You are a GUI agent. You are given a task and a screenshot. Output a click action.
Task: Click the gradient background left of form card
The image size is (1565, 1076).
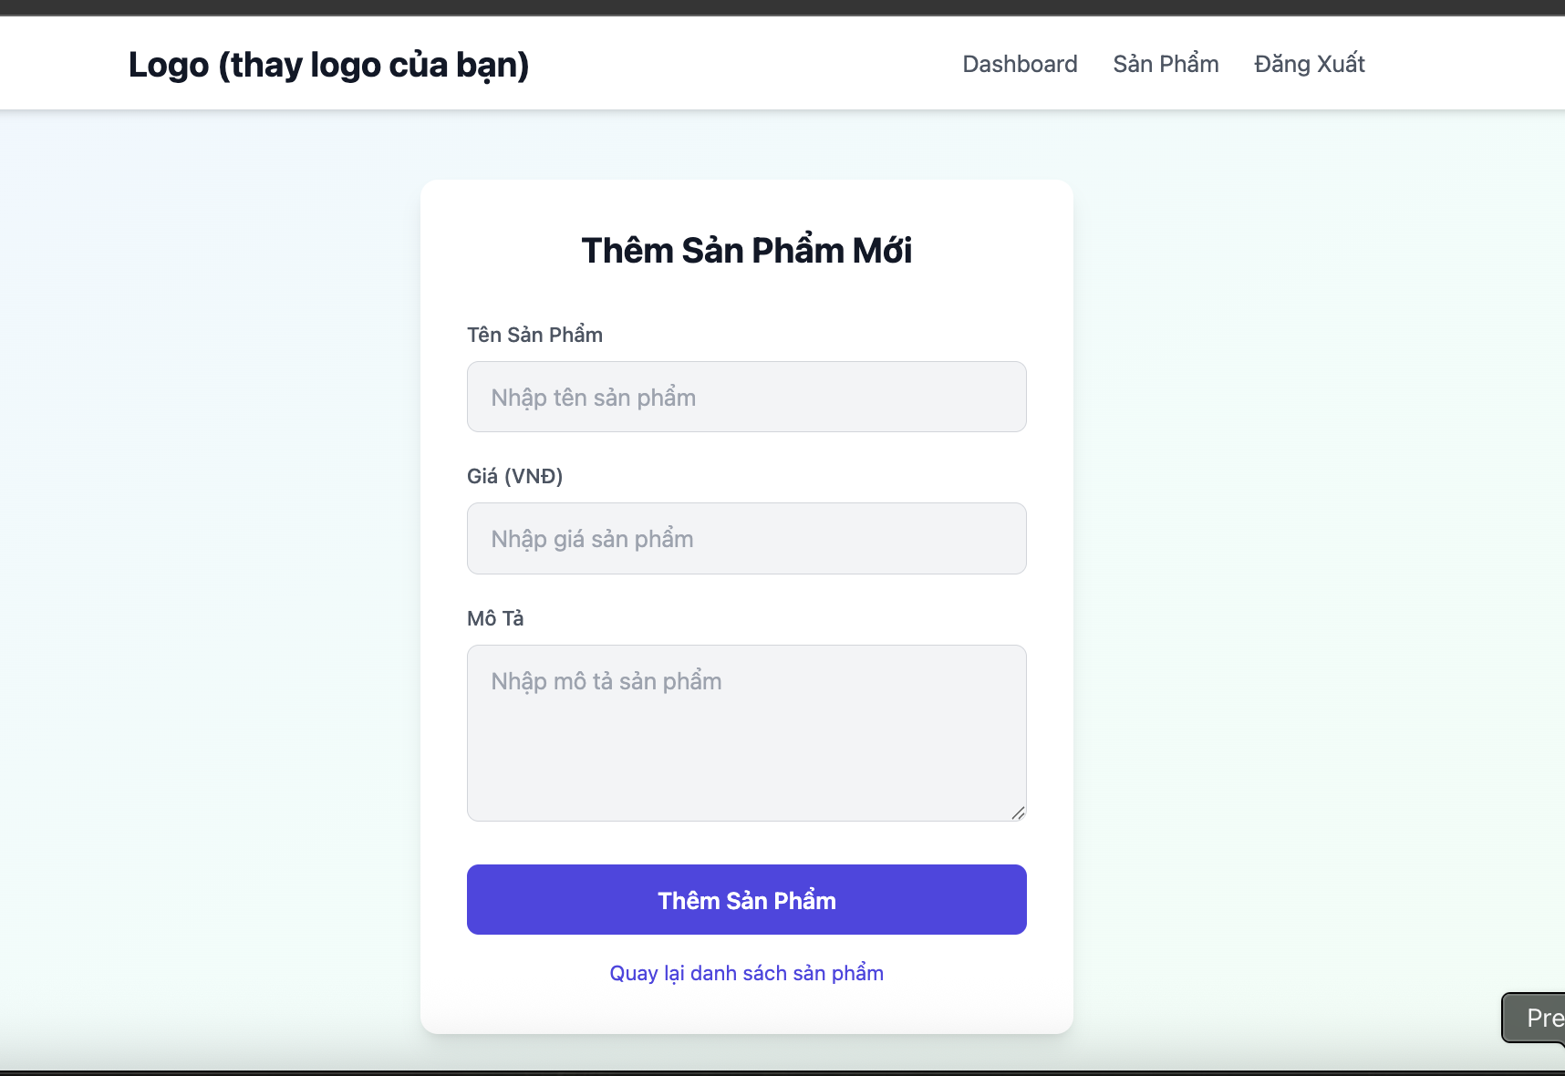[x=210, y=584]
